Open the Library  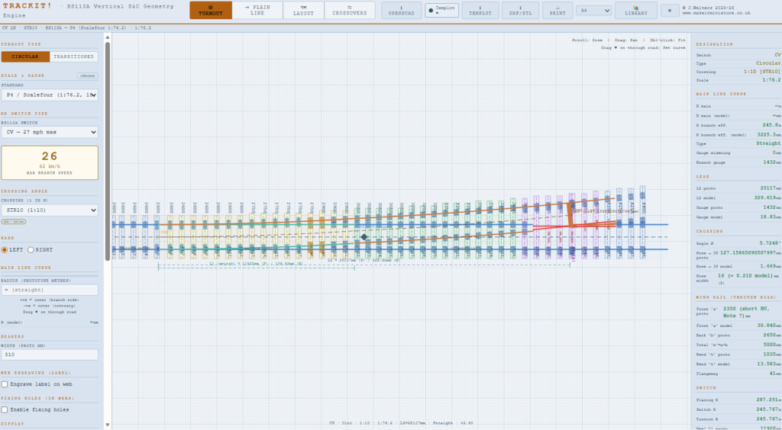tap(636, 11)
